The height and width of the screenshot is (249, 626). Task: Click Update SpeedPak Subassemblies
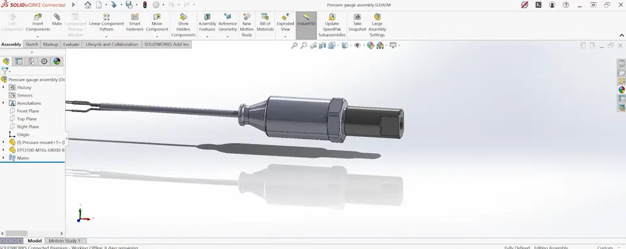pos(332,25)
